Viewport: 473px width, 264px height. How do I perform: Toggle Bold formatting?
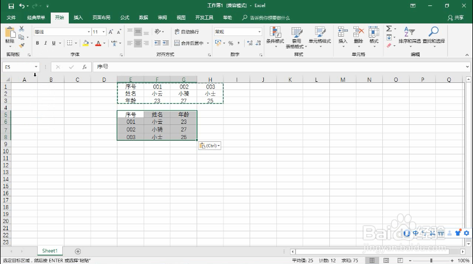pos(37,43)
